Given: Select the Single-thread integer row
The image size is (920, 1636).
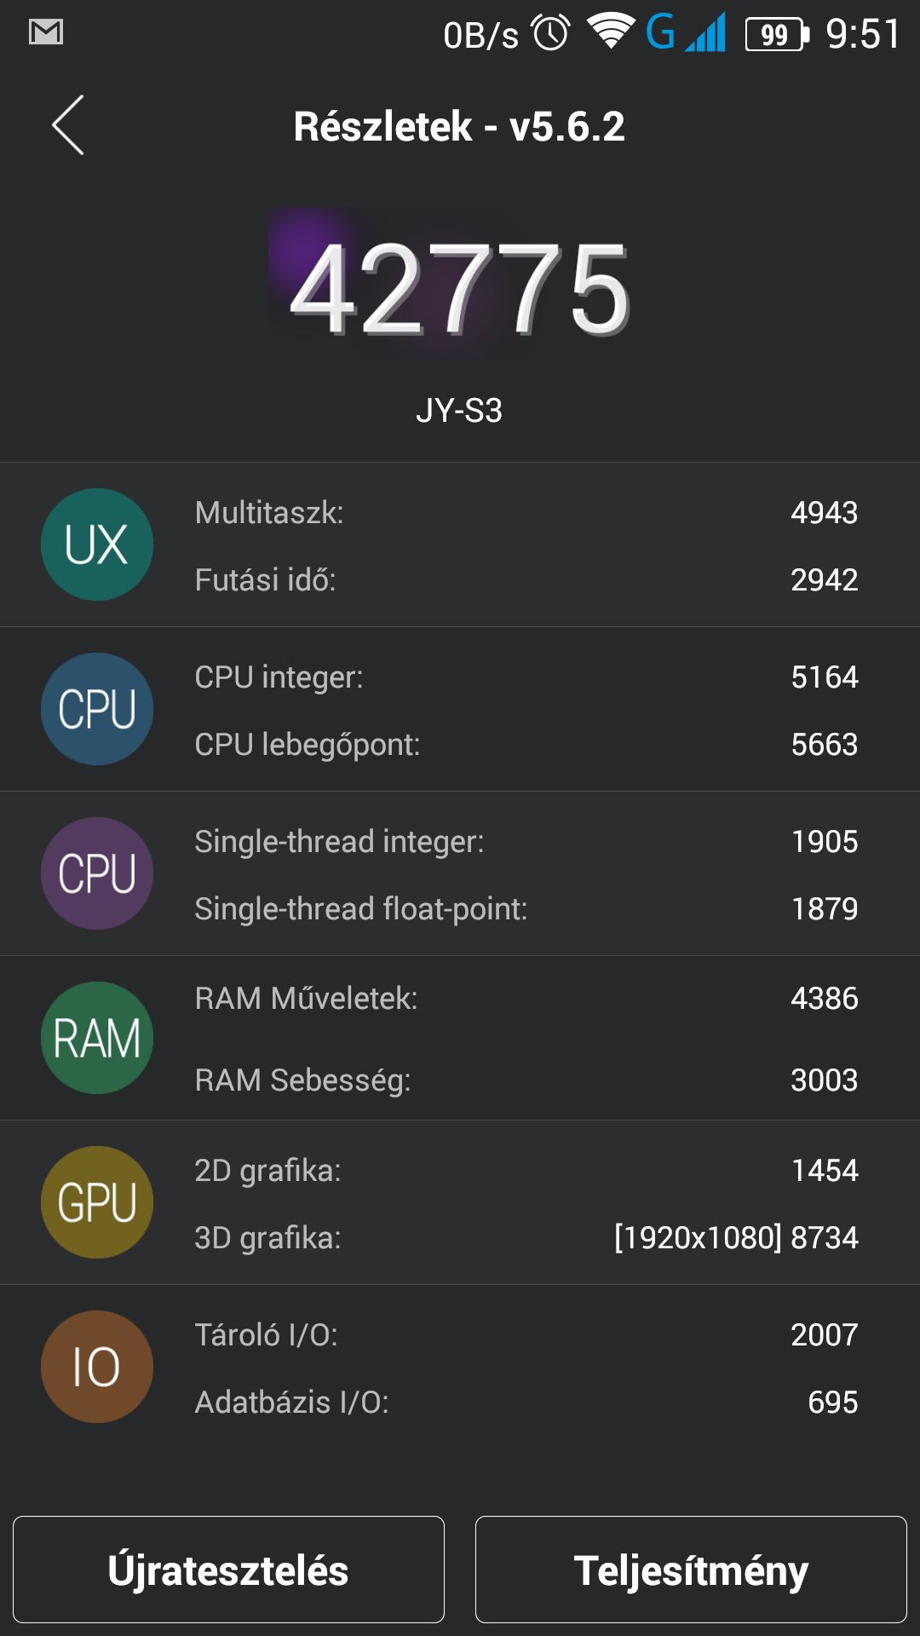Looking at the screenshot, I should click(526, 841).
